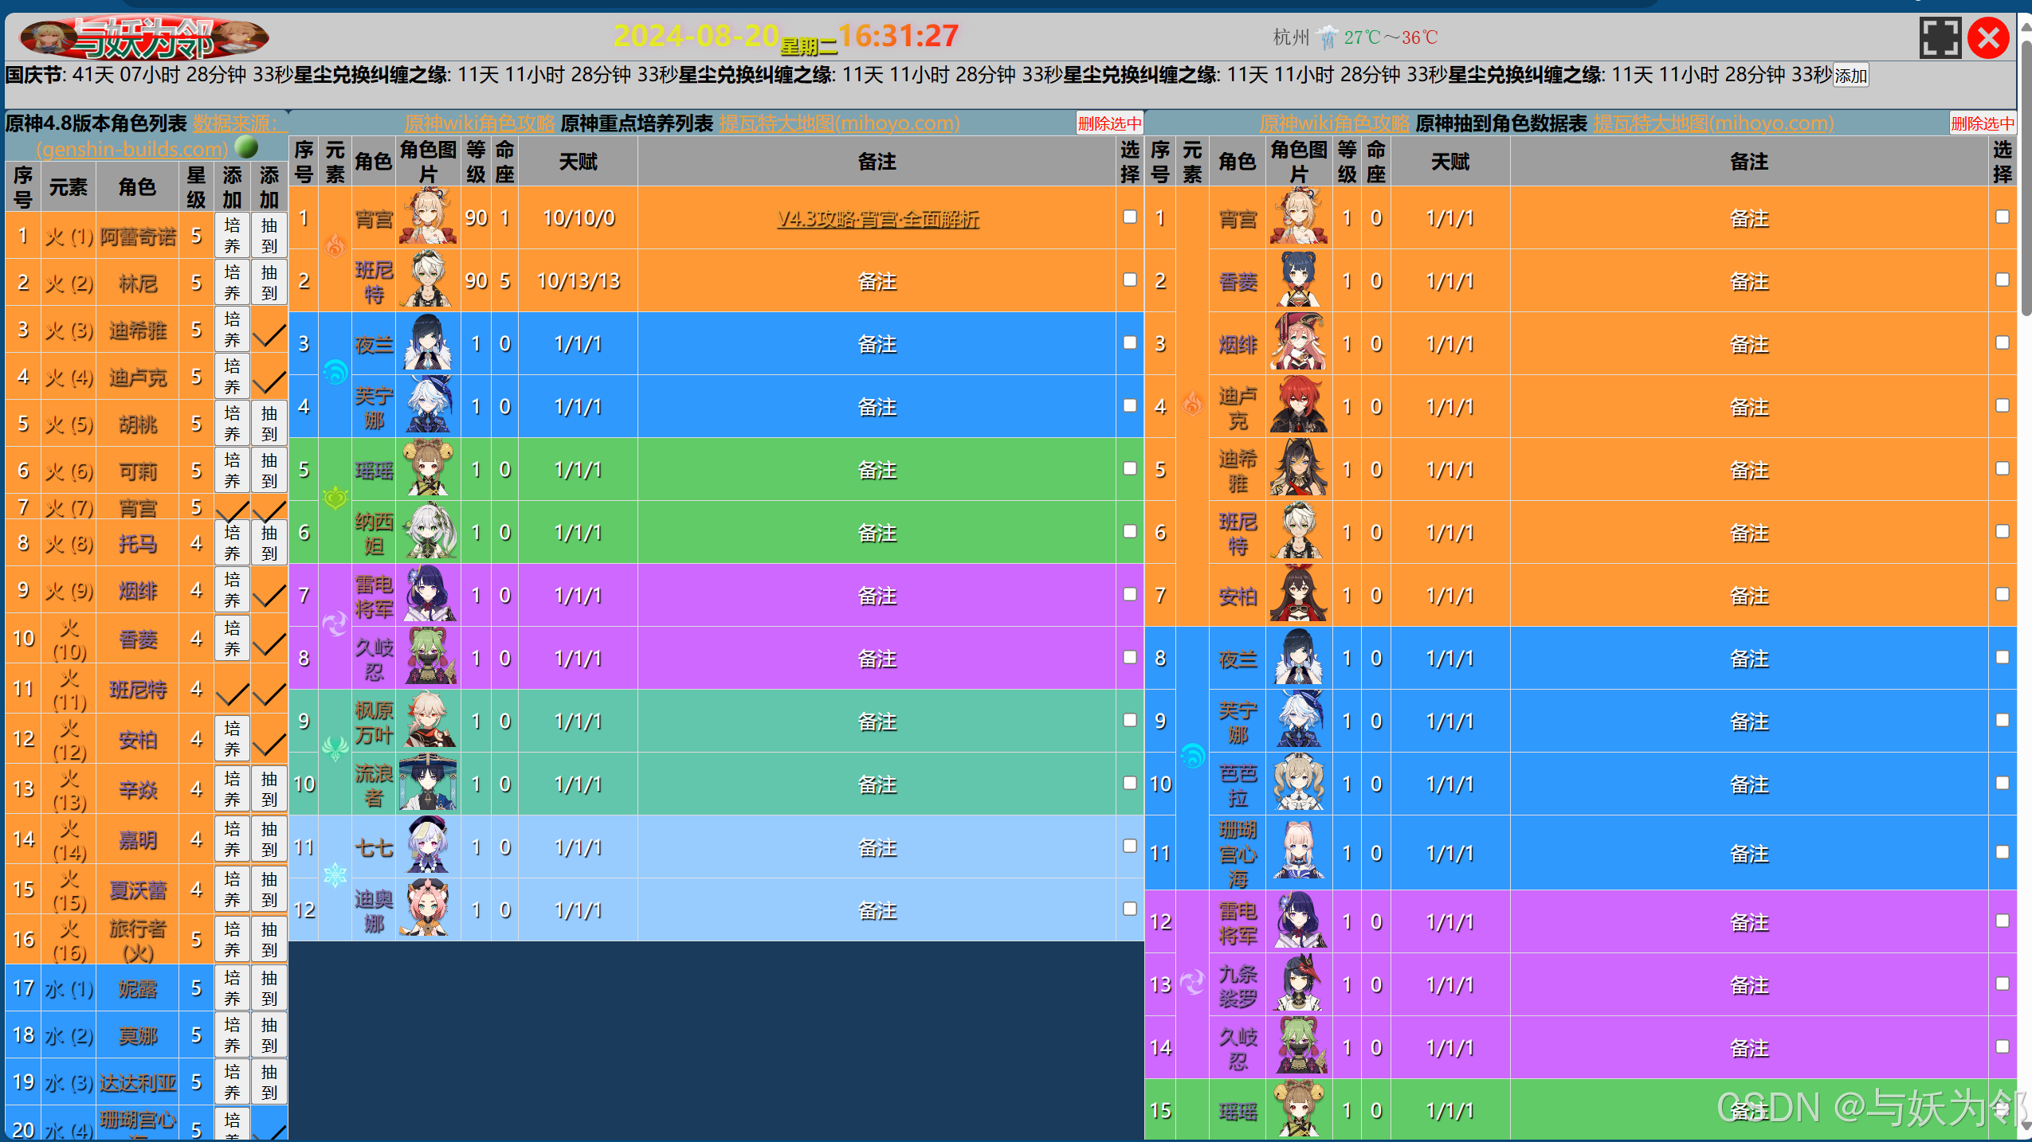Click the Hydro element icon in 抽到角色数据表
The image size is (2032, 1142).
(1192, 756)
